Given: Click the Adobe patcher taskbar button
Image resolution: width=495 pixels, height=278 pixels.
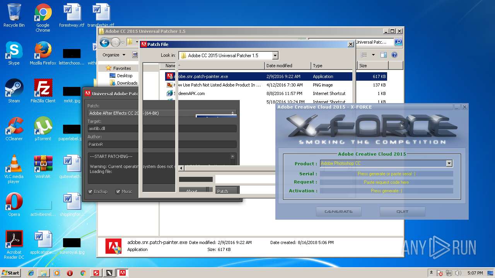Looking at the screenshot, I should click(122, 273).
